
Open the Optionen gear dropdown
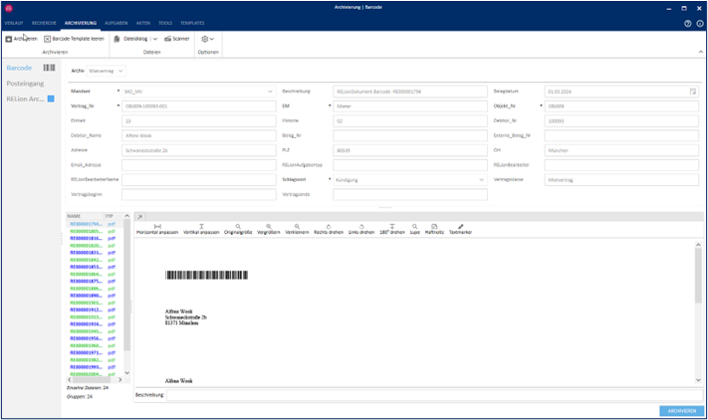pos(208,39)
